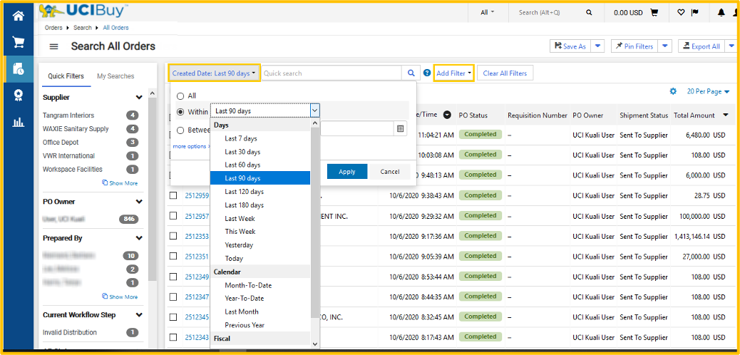The image size is (740, 355).
Task: Open the Created Date filter dropdown
Action: 214,73
